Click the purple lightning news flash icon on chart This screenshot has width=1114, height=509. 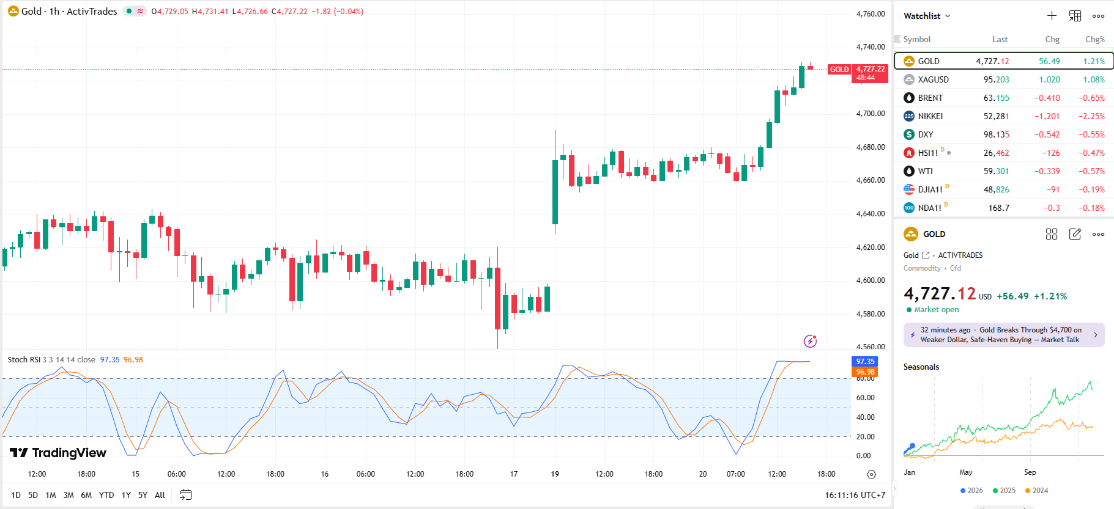click(x=810, y=341)
